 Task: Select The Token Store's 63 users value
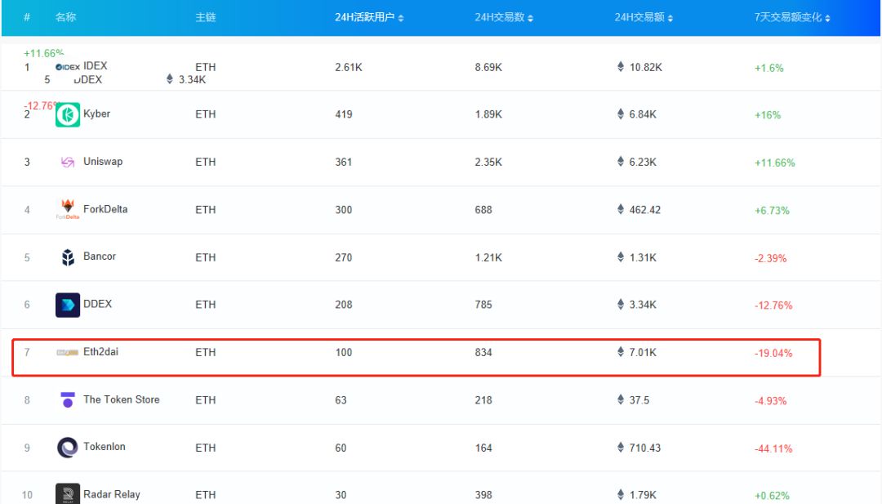pos(341,400)
